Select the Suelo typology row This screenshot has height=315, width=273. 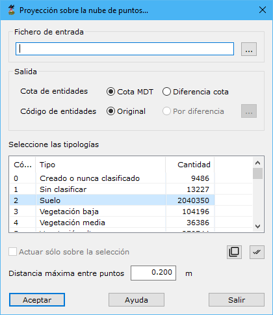point(131,200)
